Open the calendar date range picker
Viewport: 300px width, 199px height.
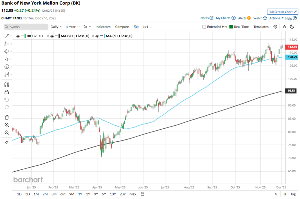tap(142, 194)
